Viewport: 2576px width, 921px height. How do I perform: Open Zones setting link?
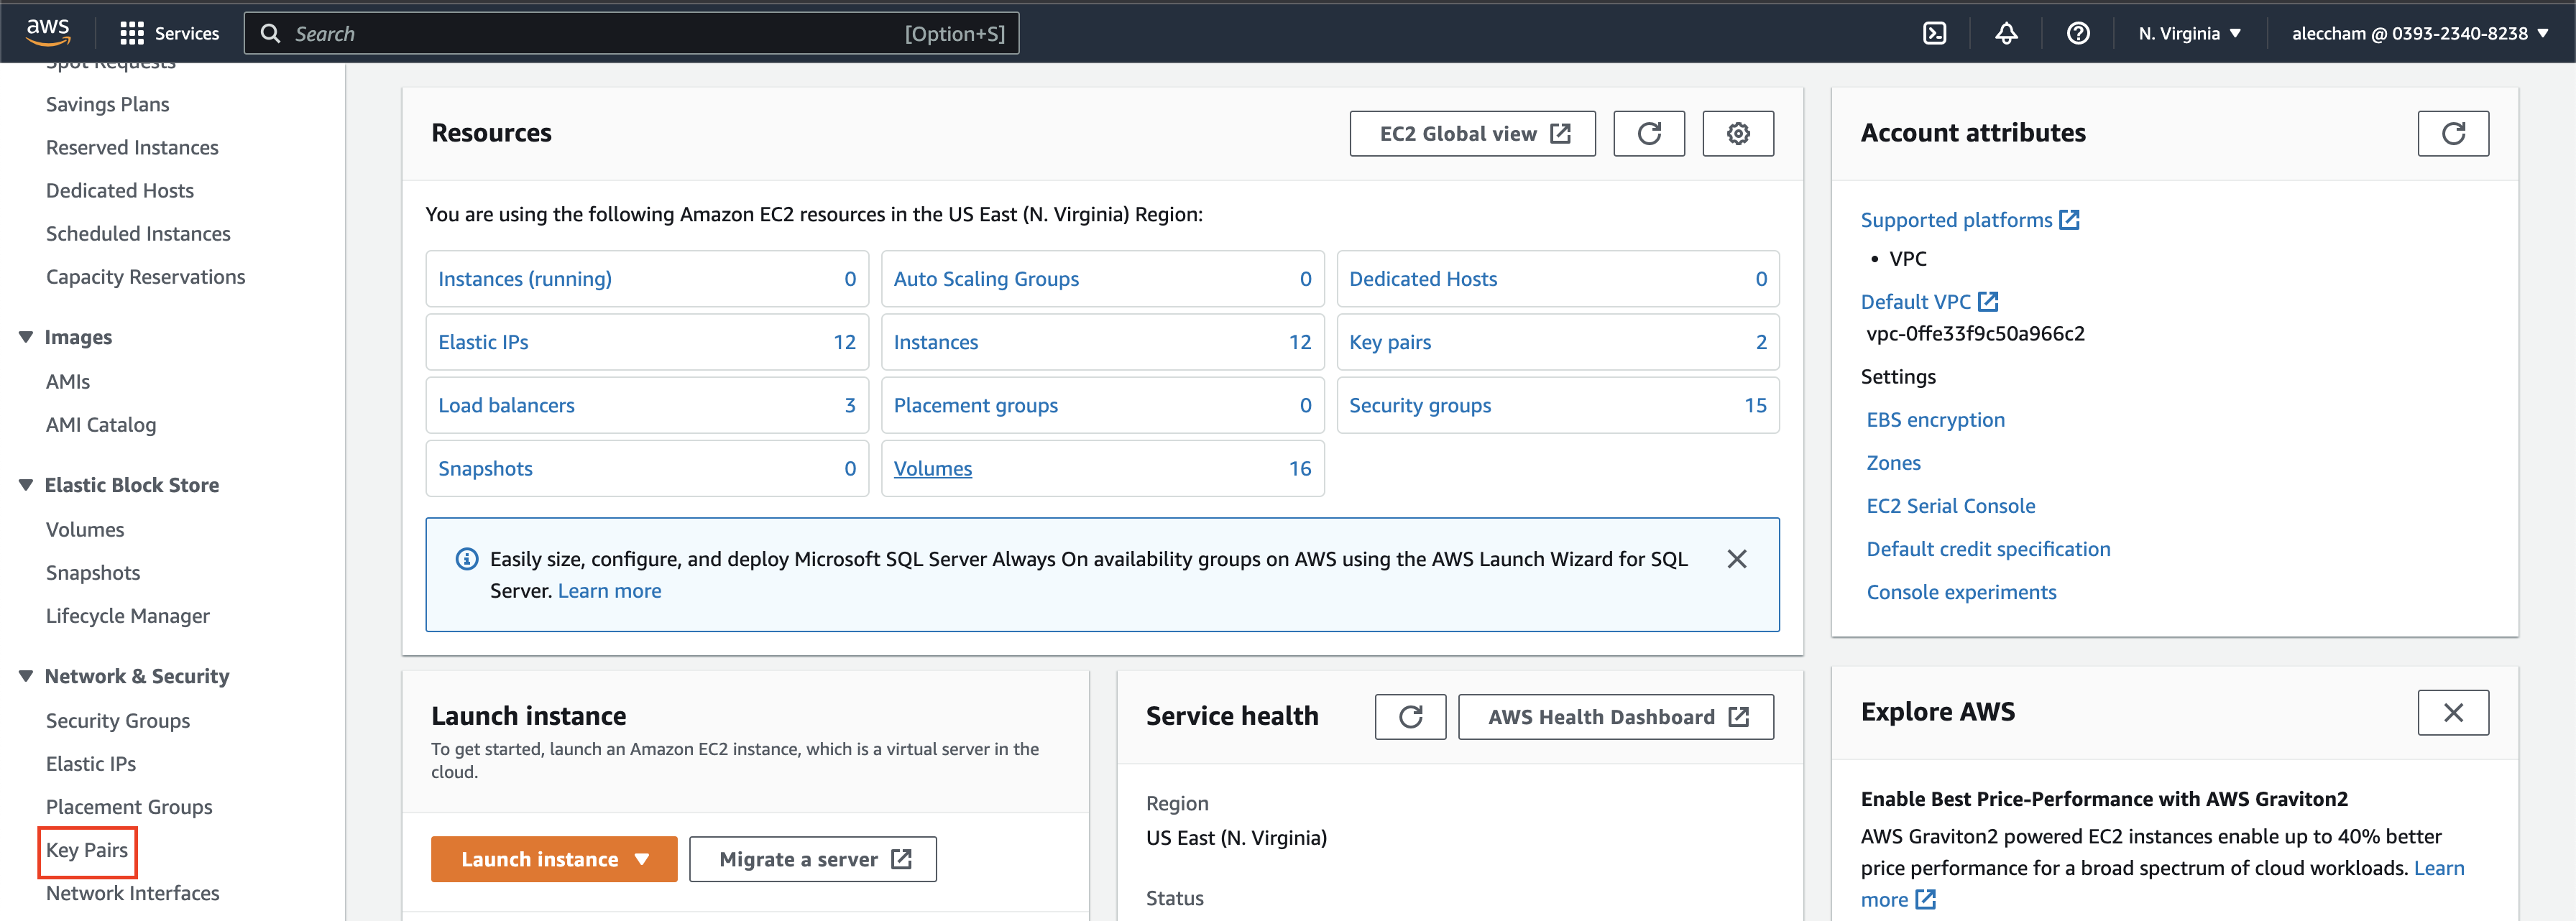tap(1893, 463)
